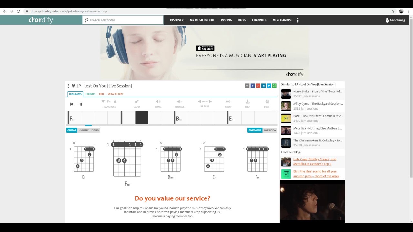Image resolution: width=413 pixels, height=232 pixels.
Task: Switch to Overview diagram view
Action: tap(270, 130)
